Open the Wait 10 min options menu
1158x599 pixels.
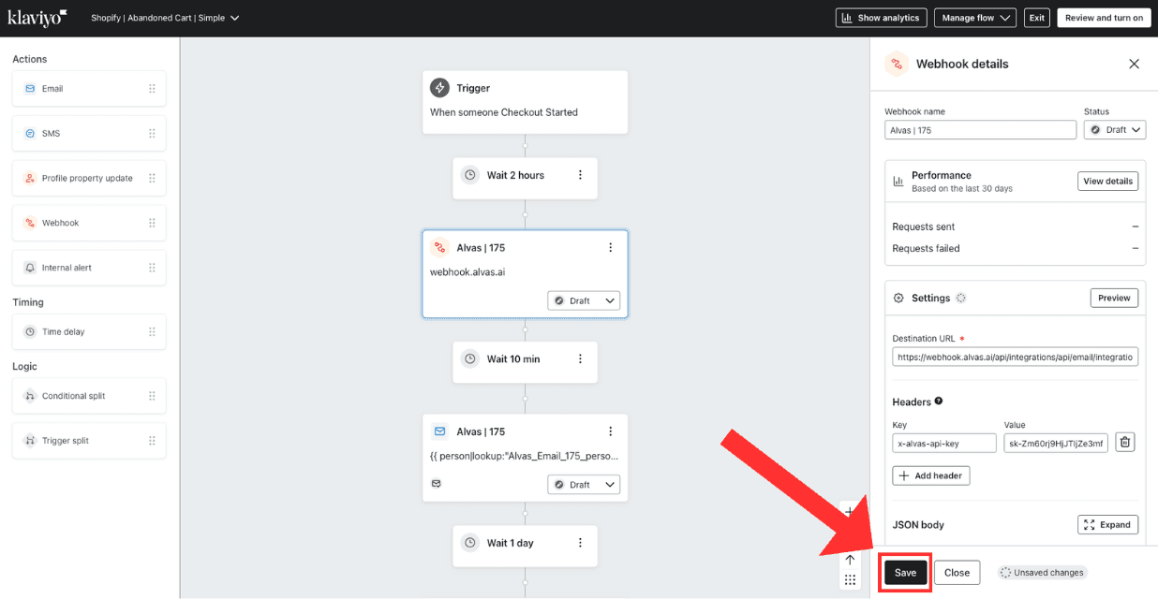click(581, 359)
